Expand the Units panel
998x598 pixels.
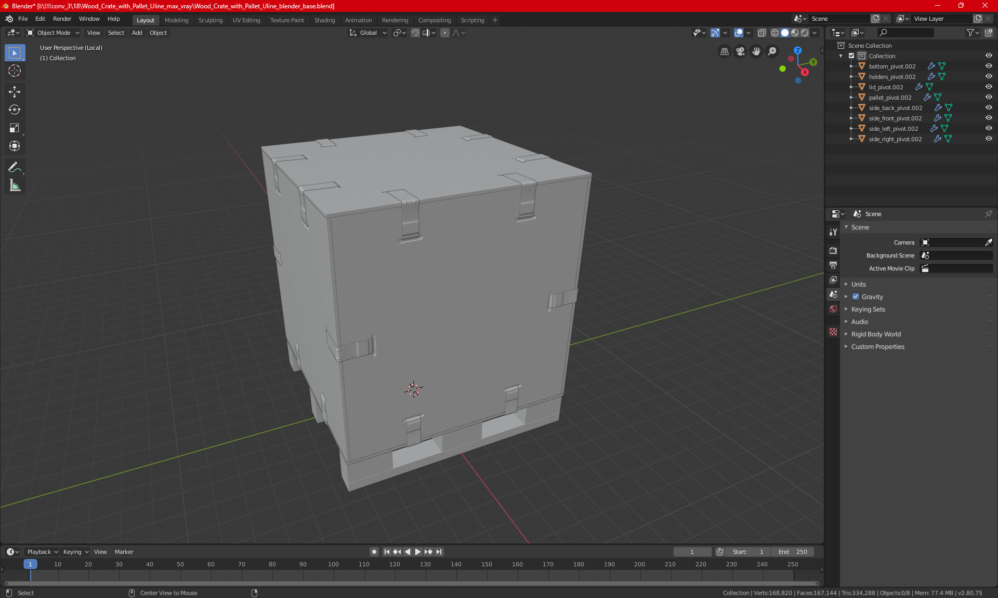(x=859, y=284)
